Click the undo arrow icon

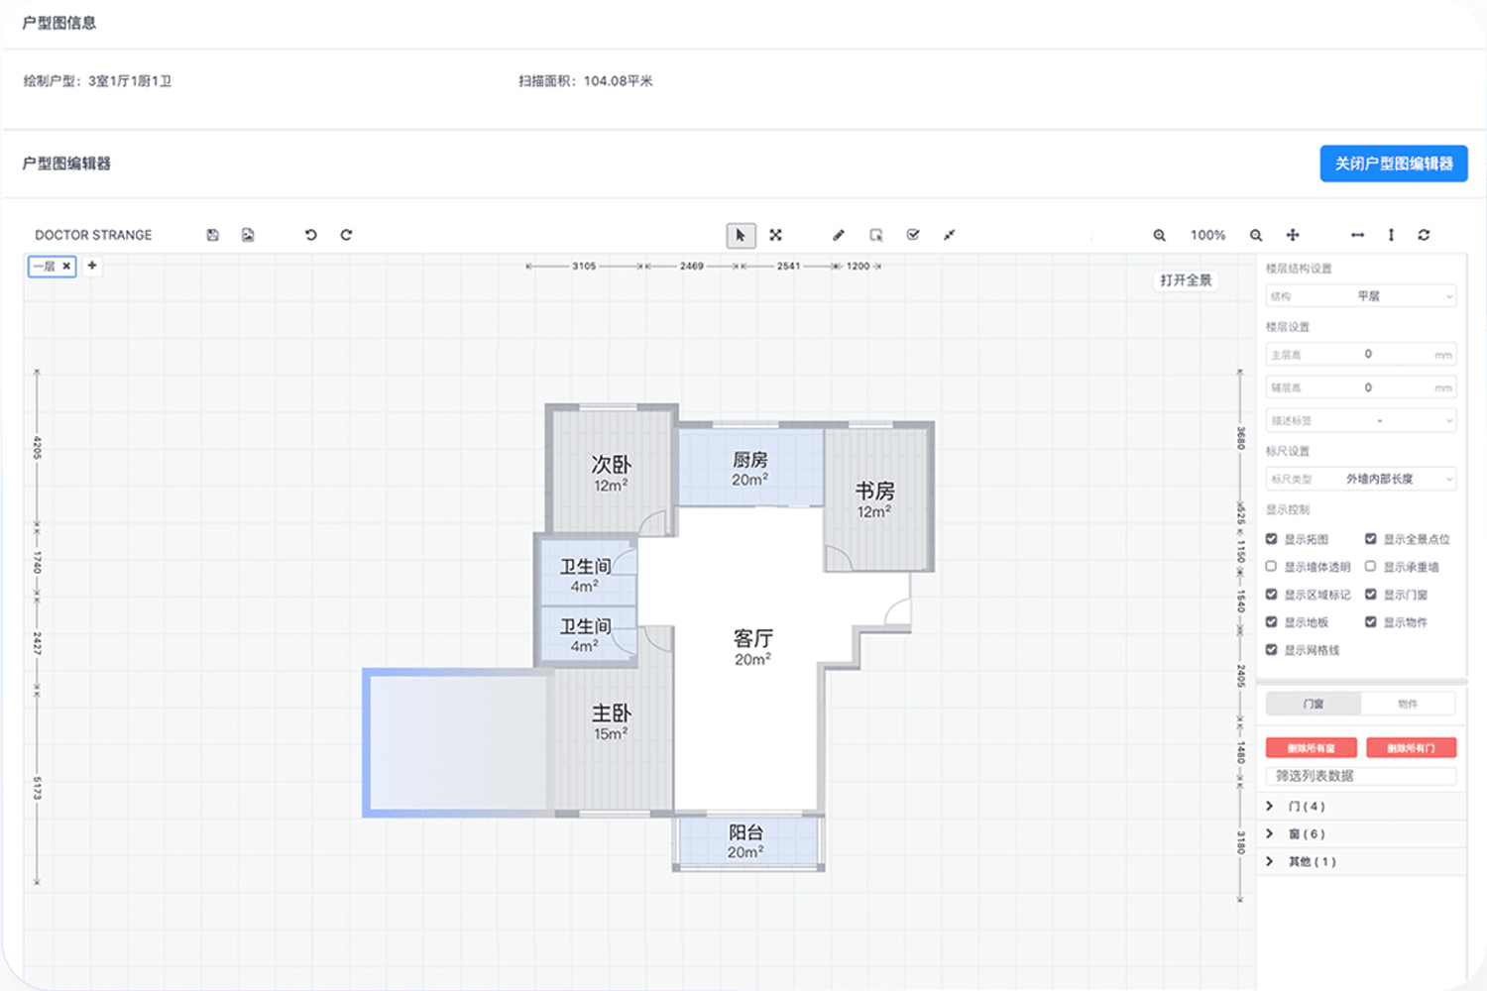pyautogui.click(x=310, y=235)
